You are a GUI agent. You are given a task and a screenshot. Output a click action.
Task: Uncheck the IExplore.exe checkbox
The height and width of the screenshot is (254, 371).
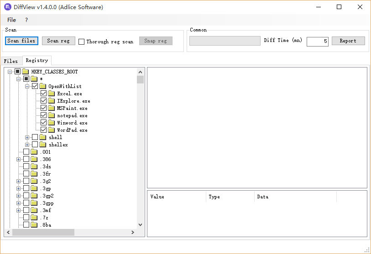(43, 101)
